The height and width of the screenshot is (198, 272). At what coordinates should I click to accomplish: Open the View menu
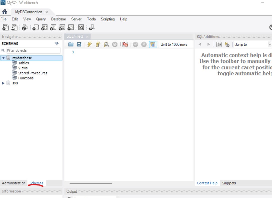(27, 19)
